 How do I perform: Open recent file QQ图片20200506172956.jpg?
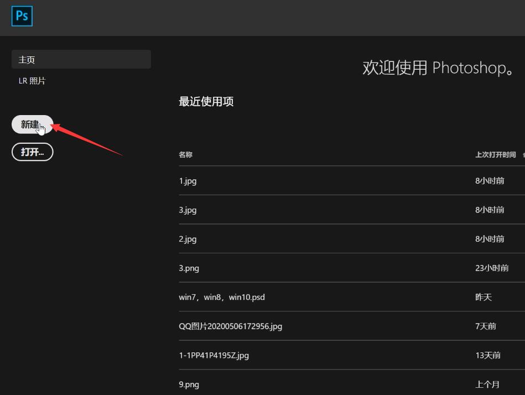[230, 326]
